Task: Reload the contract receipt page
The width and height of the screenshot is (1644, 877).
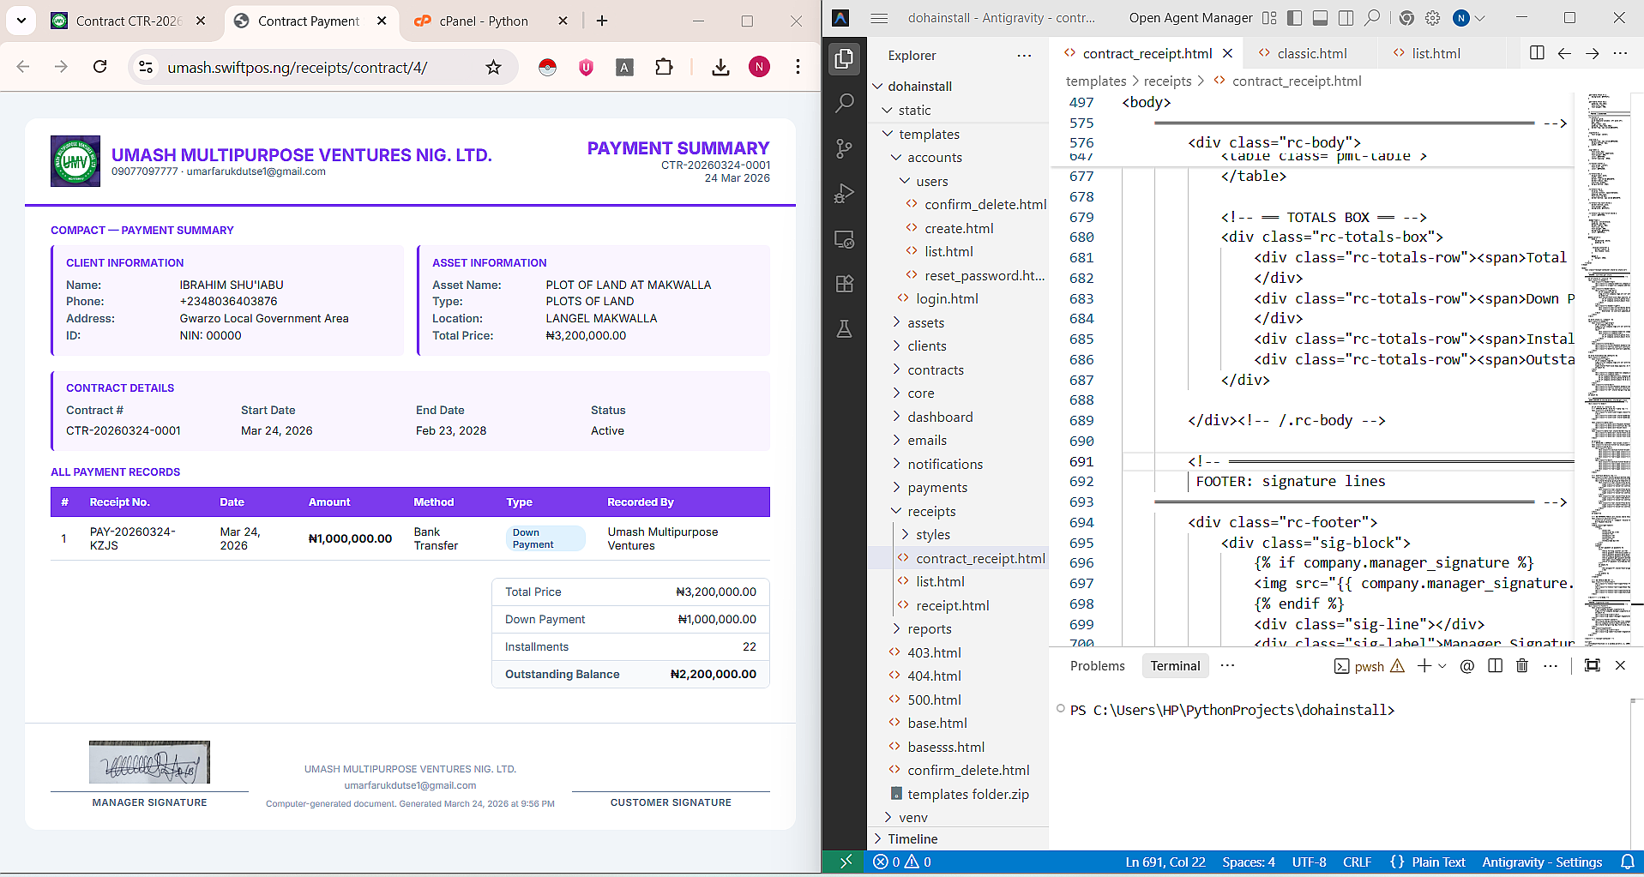Action: [100, 67]
